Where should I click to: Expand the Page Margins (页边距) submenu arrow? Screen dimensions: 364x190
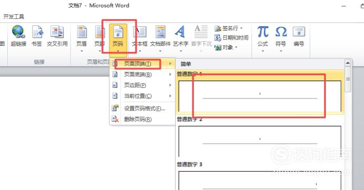point(170,85)
